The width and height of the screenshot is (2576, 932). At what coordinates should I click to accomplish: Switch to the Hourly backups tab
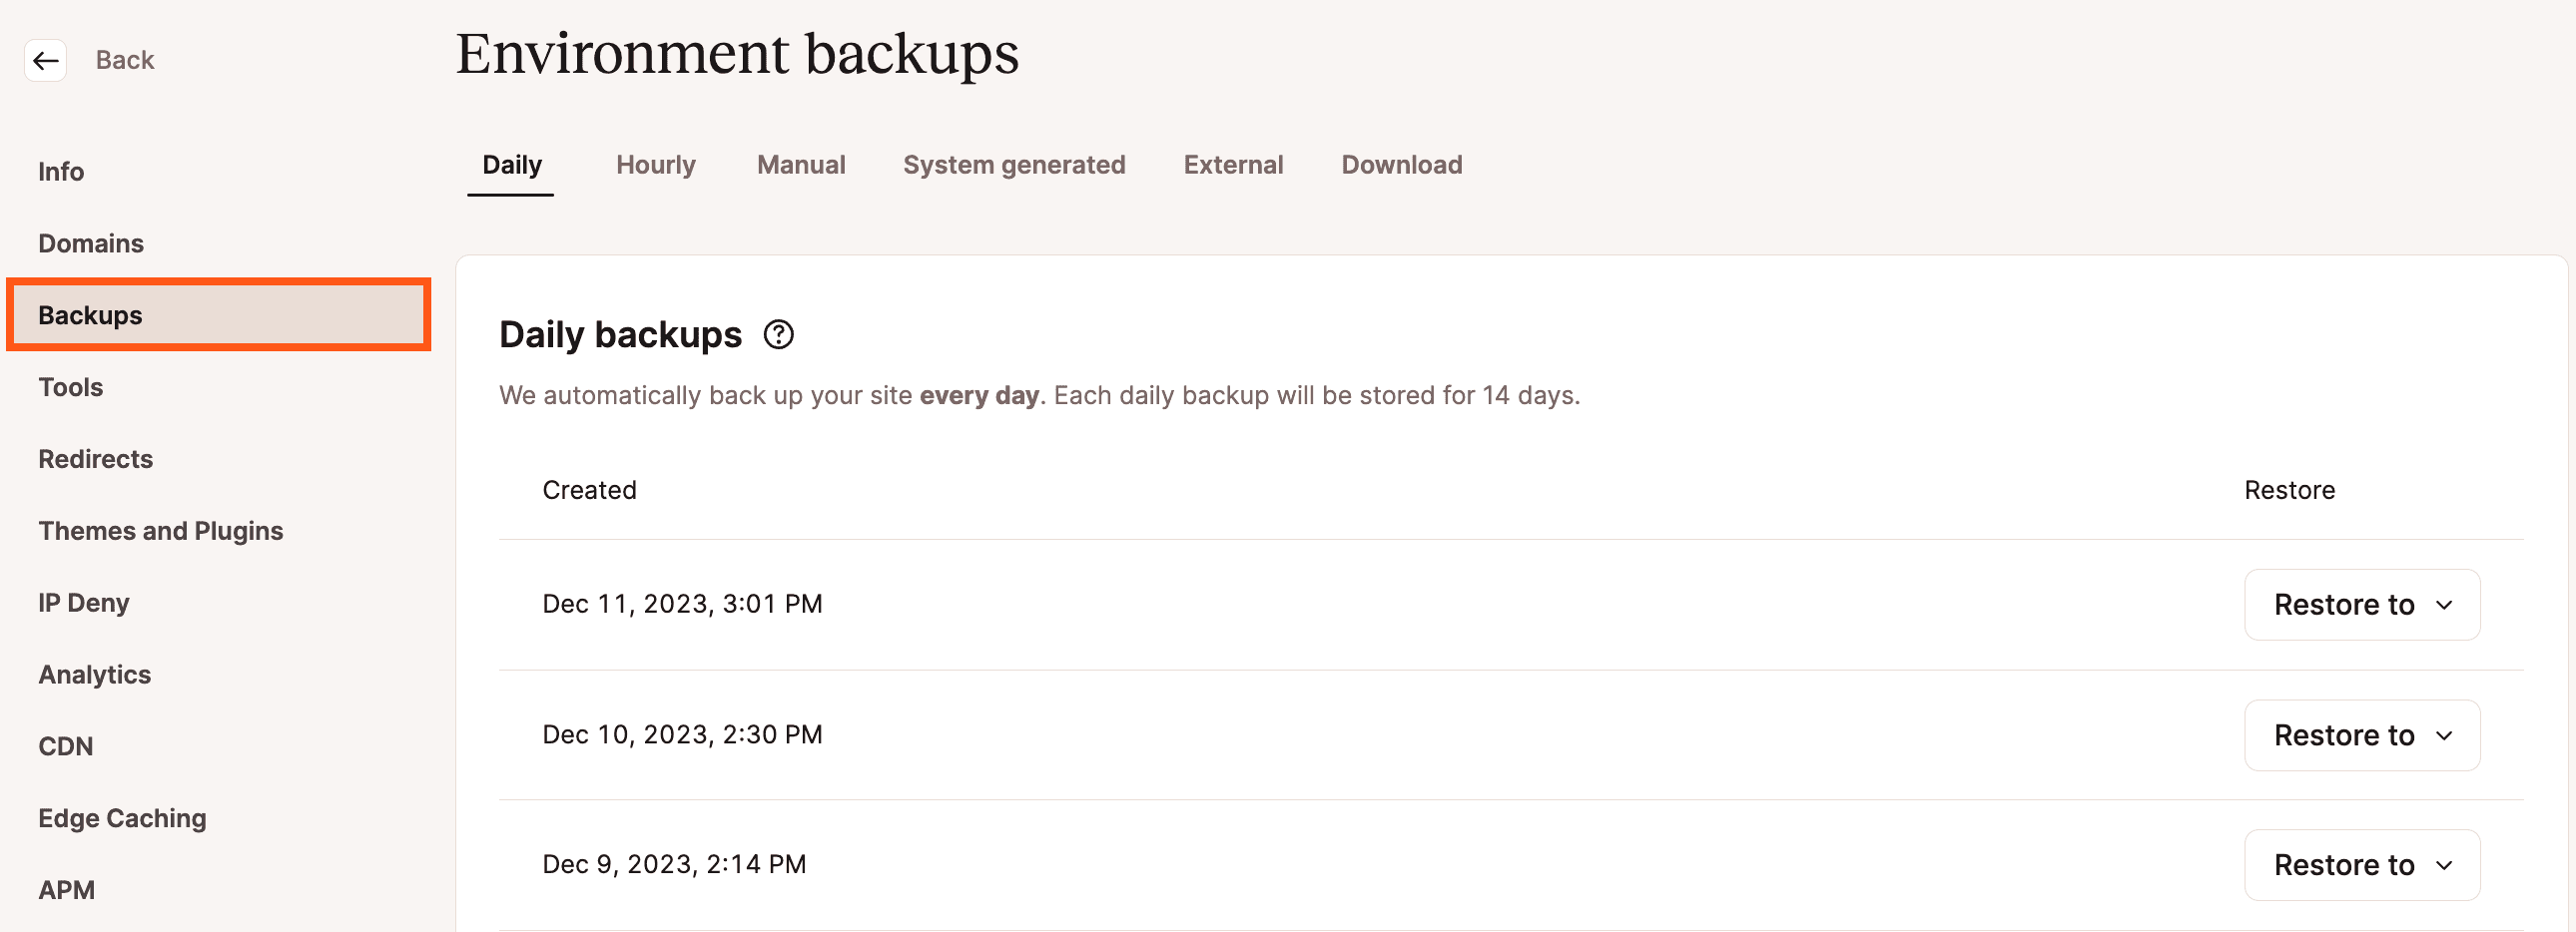pos(655,165)
